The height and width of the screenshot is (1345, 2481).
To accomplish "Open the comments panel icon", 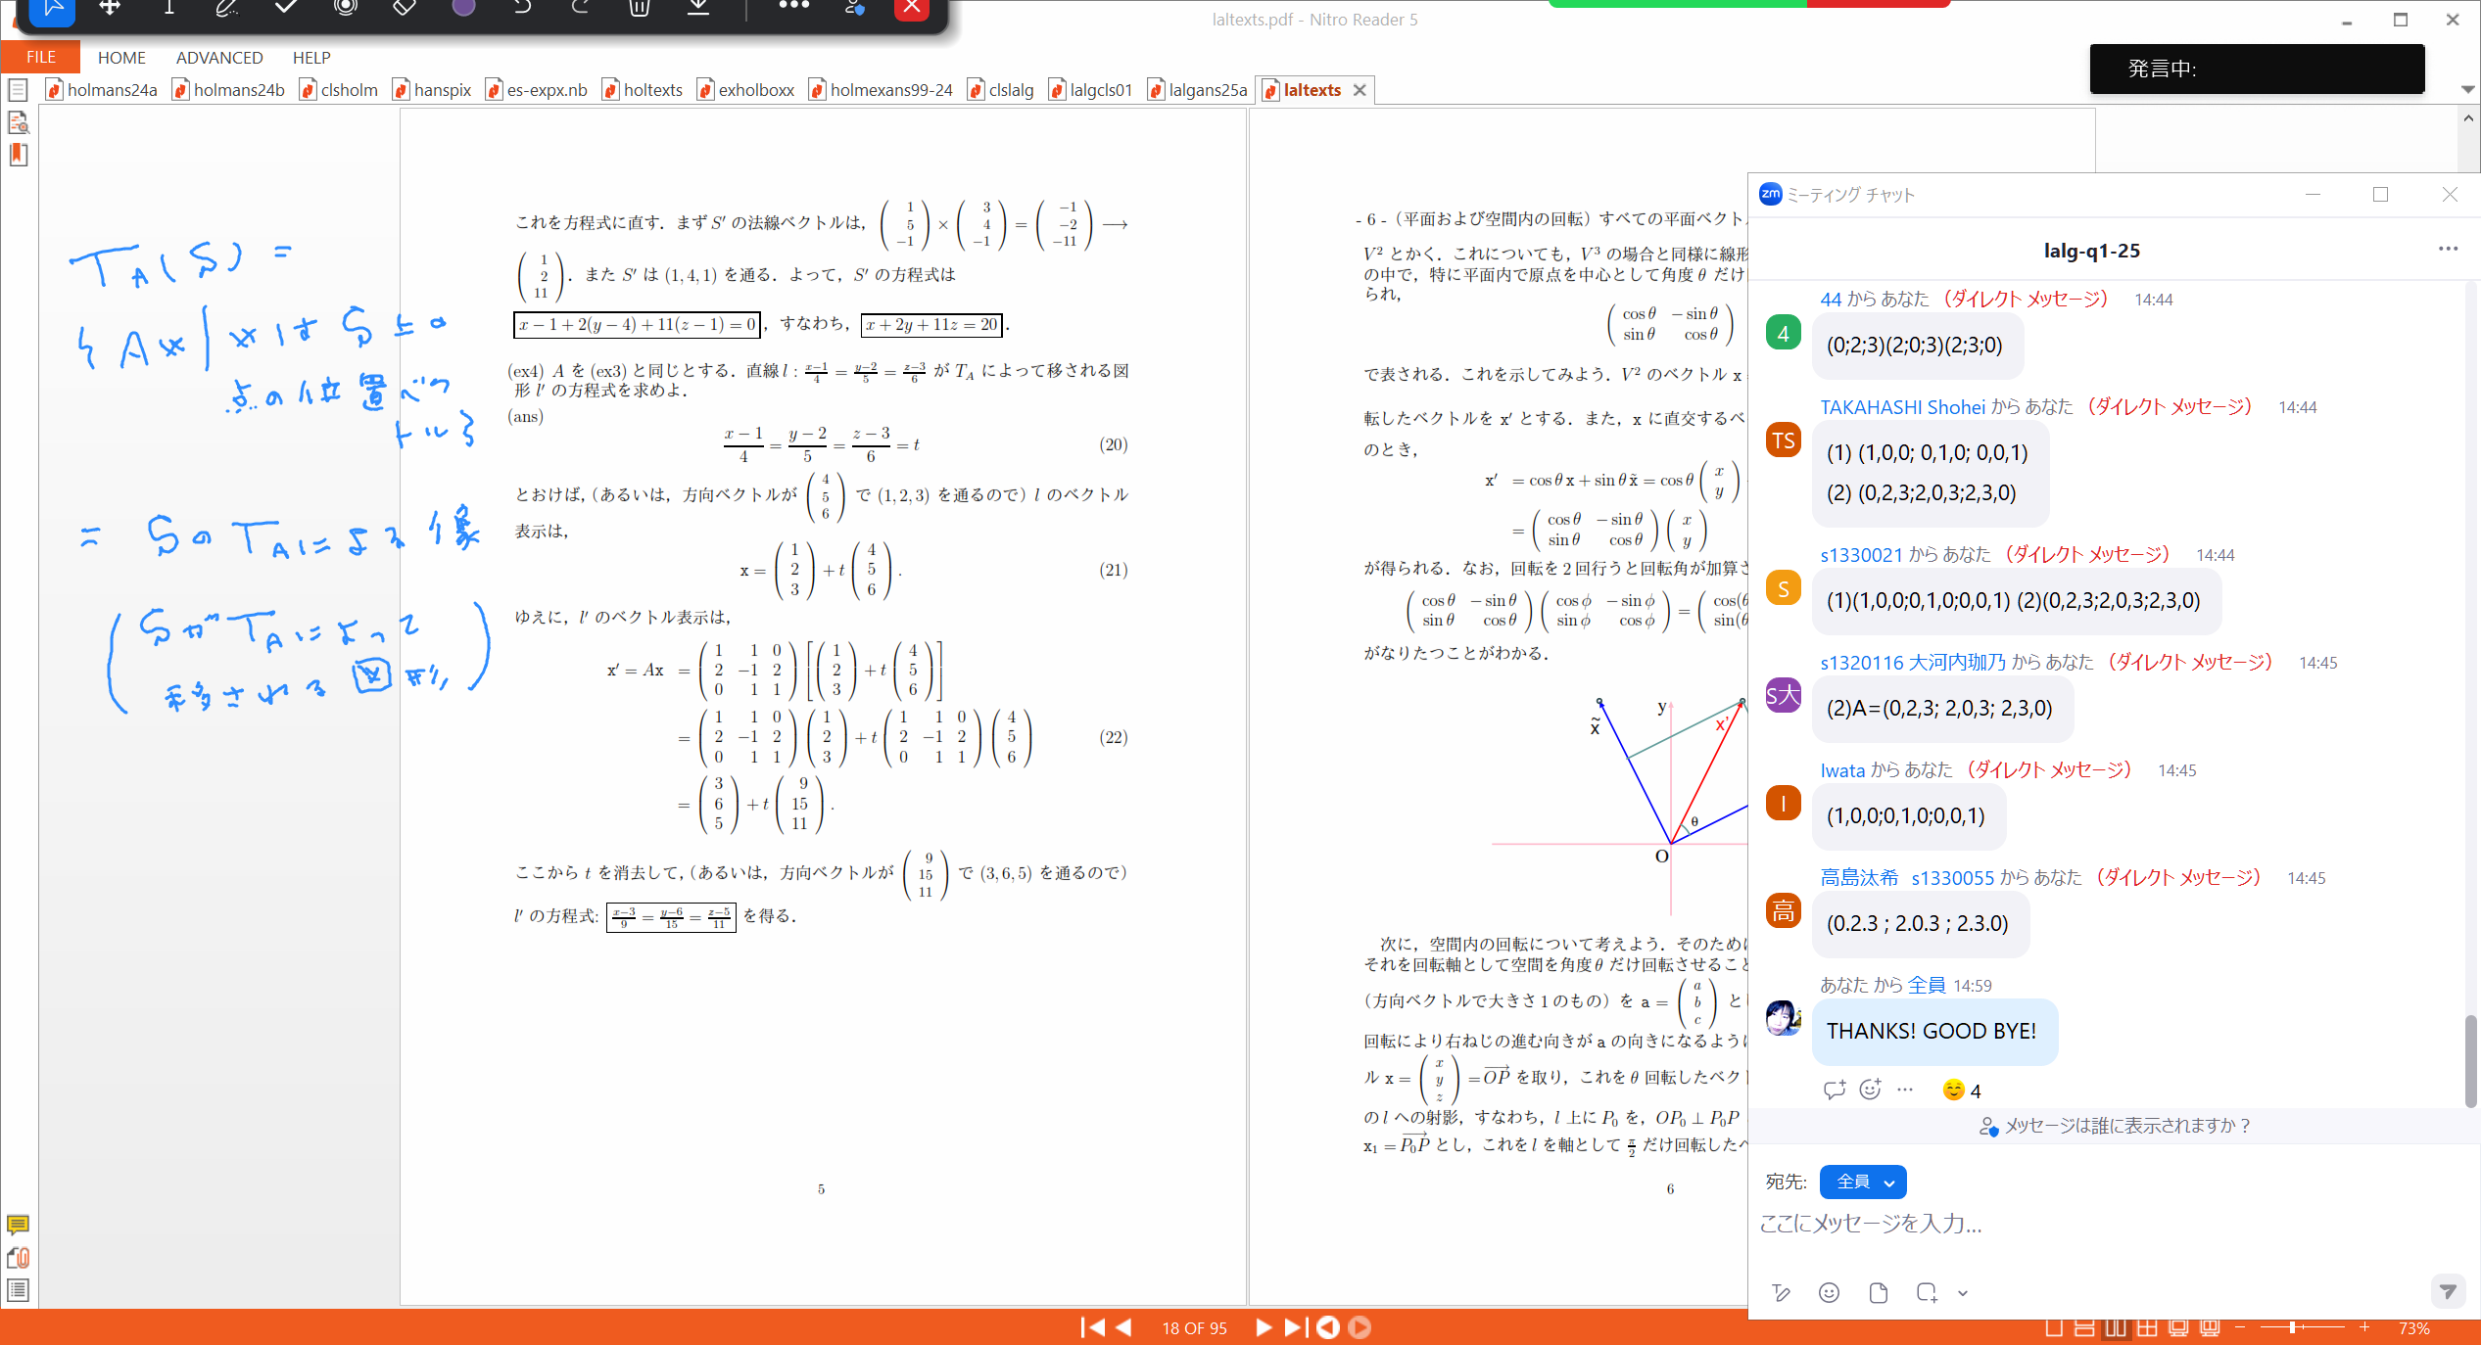I will 18,1225.
